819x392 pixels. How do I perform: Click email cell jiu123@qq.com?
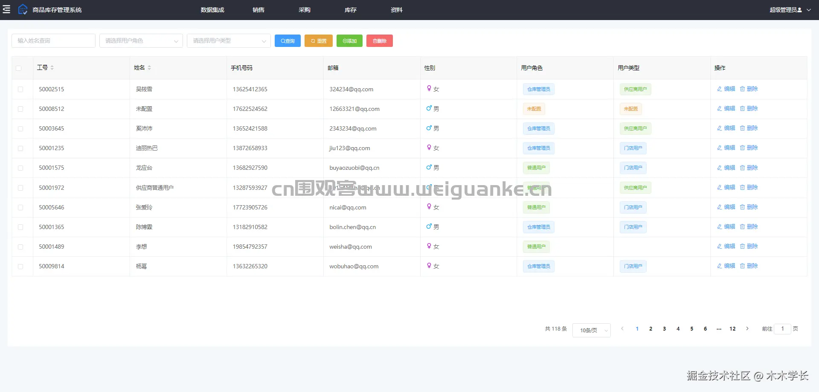(350, 148)
